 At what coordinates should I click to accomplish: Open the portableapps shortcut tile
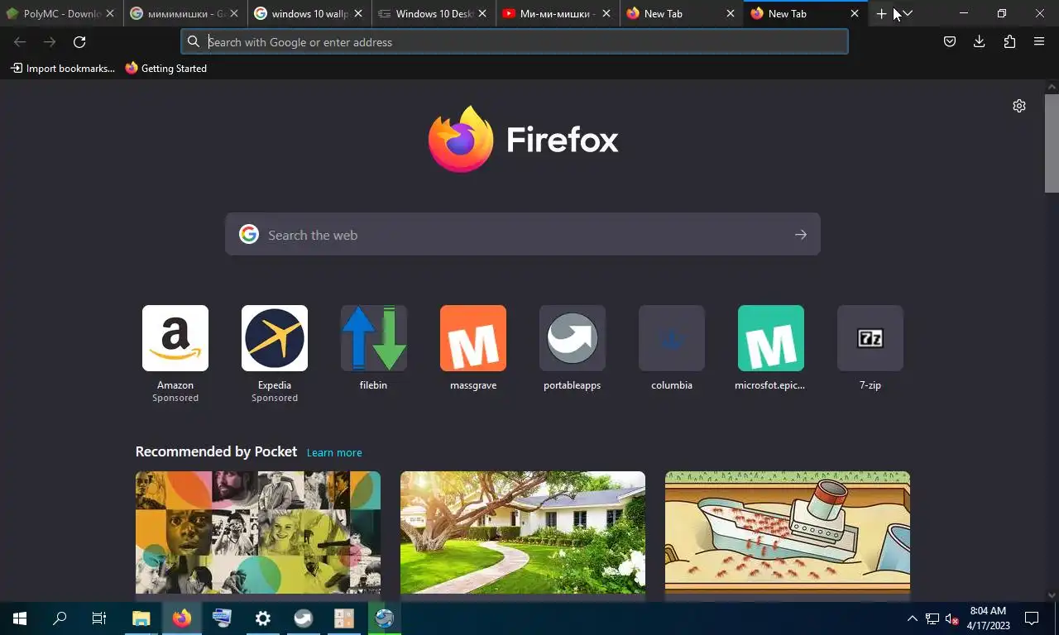click(x=573, y=338)
